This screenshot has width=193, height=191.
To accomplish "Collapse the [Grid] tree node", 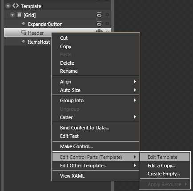I will click(12, 15).
